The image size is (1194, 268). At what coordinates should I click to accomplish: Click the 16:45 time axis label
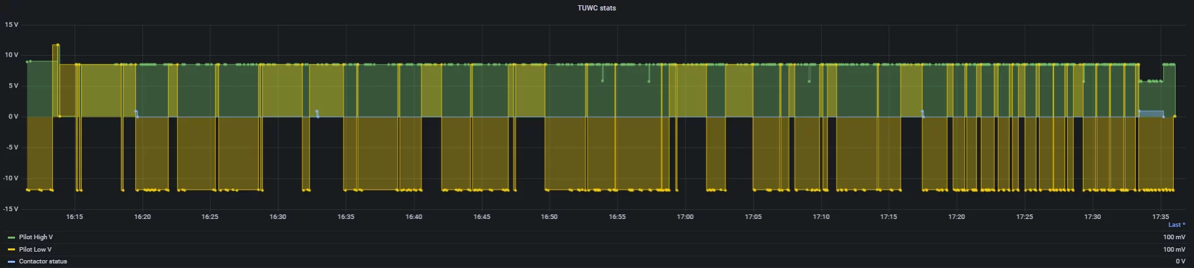(482, 217)
